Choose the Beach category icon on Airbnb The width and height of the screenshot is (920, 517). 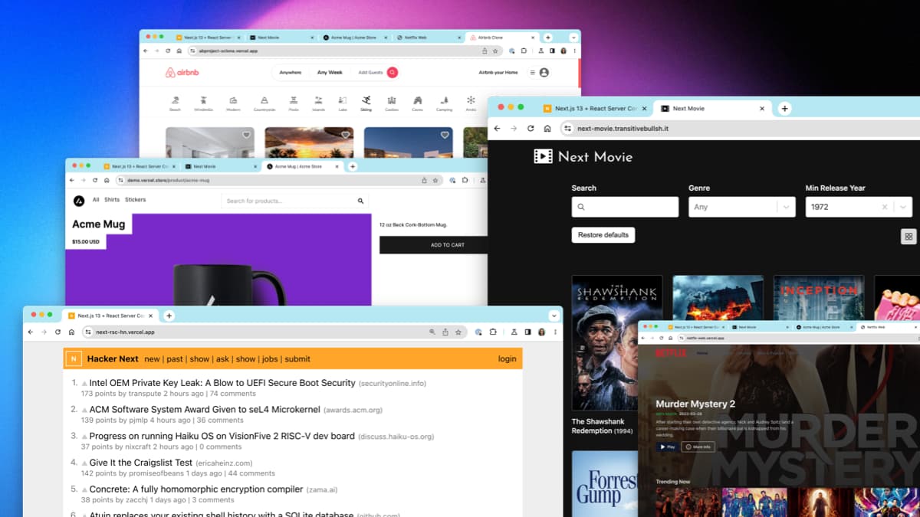point(175,100)
